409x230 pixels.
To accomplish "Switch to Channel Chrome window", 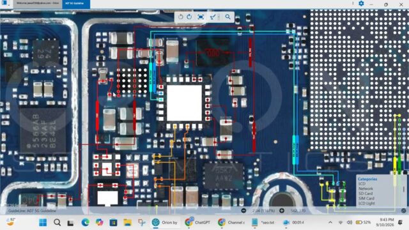I will tap(231, 222).
